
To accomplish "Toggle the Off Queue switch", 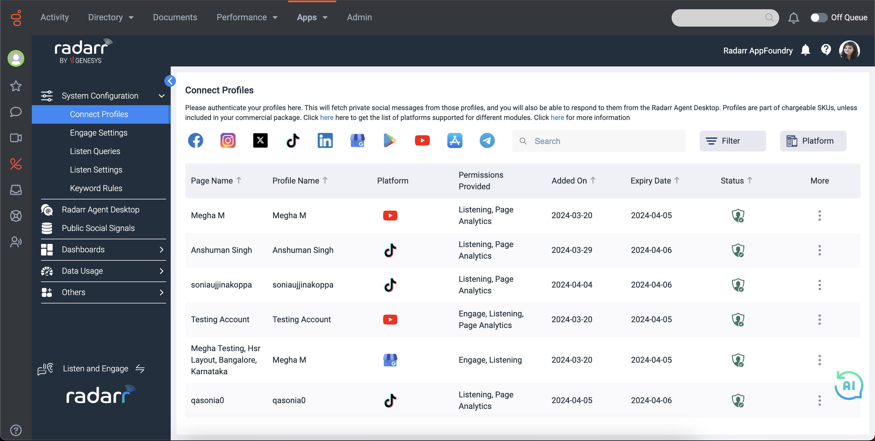I will (819, 18).
